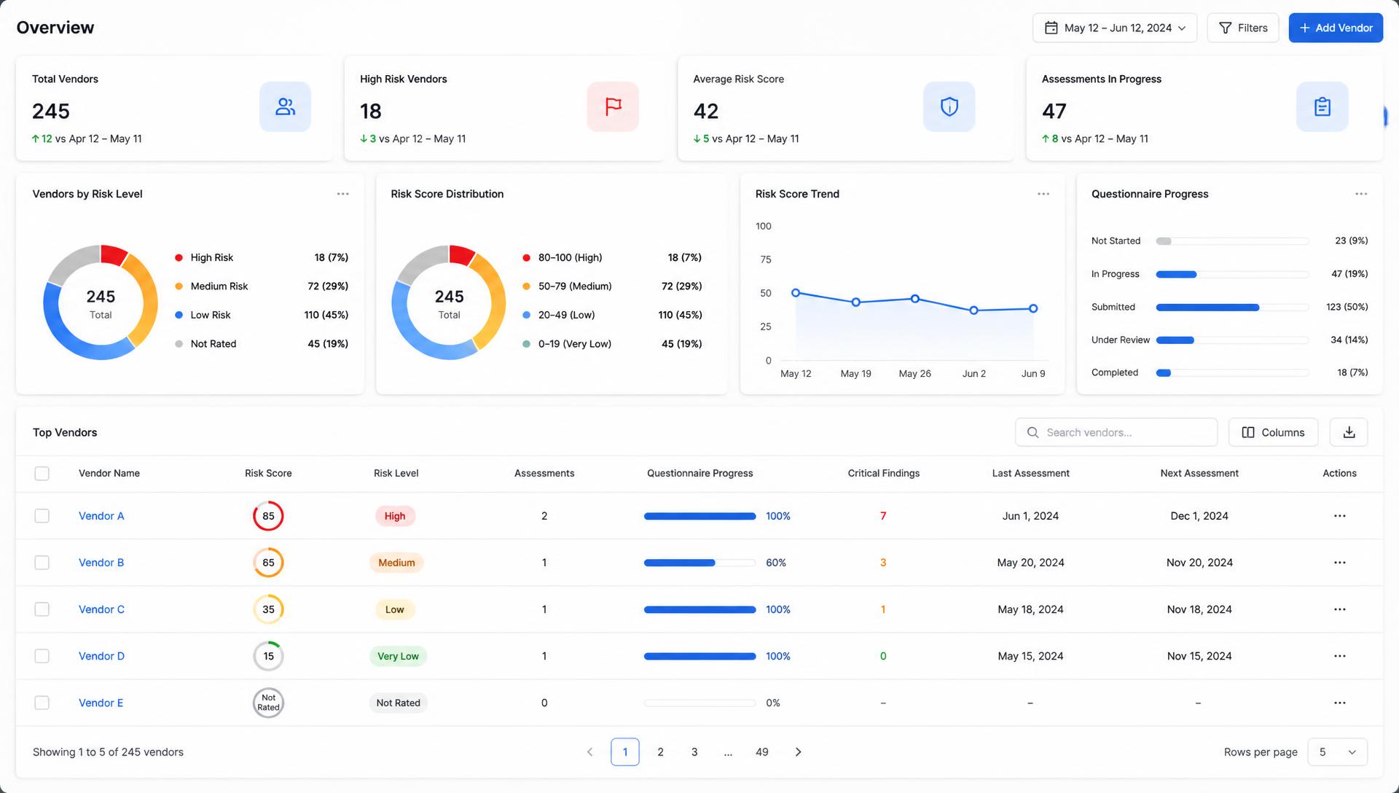1399x793 pixels.
Task: Check the Vendor D row checkbox
Action: pyautogui.click(x=42, y=656)
